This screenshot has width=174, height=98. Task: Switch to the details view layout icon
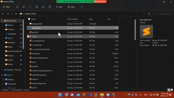(x=169, y=90)
